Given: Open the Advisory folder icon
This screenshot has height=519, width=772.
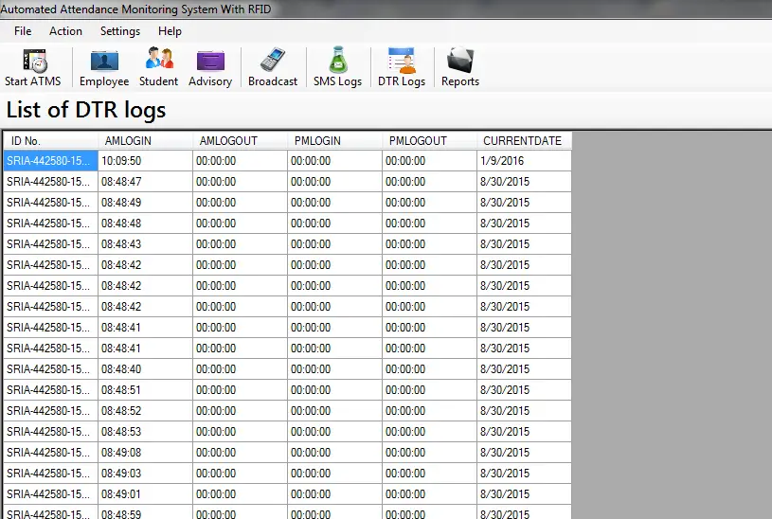Looking at the screenshot, I should [x=210, y=61].
